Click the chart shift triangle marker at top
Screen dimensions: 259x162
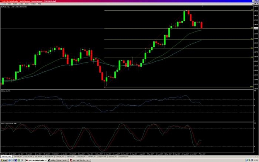click(x=203, y=6)
